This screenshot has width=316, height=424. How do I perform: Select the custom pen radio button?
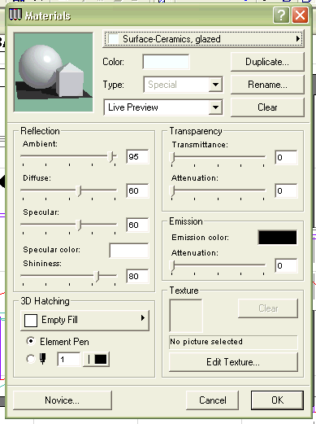point(31,359)
